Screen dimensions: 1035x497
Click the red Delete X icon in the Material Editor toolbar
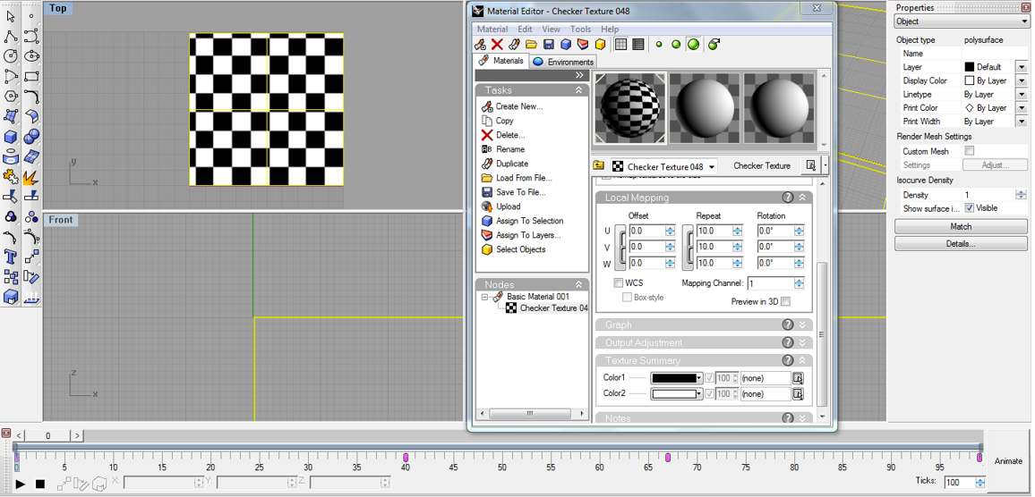(x=498, y=44)
